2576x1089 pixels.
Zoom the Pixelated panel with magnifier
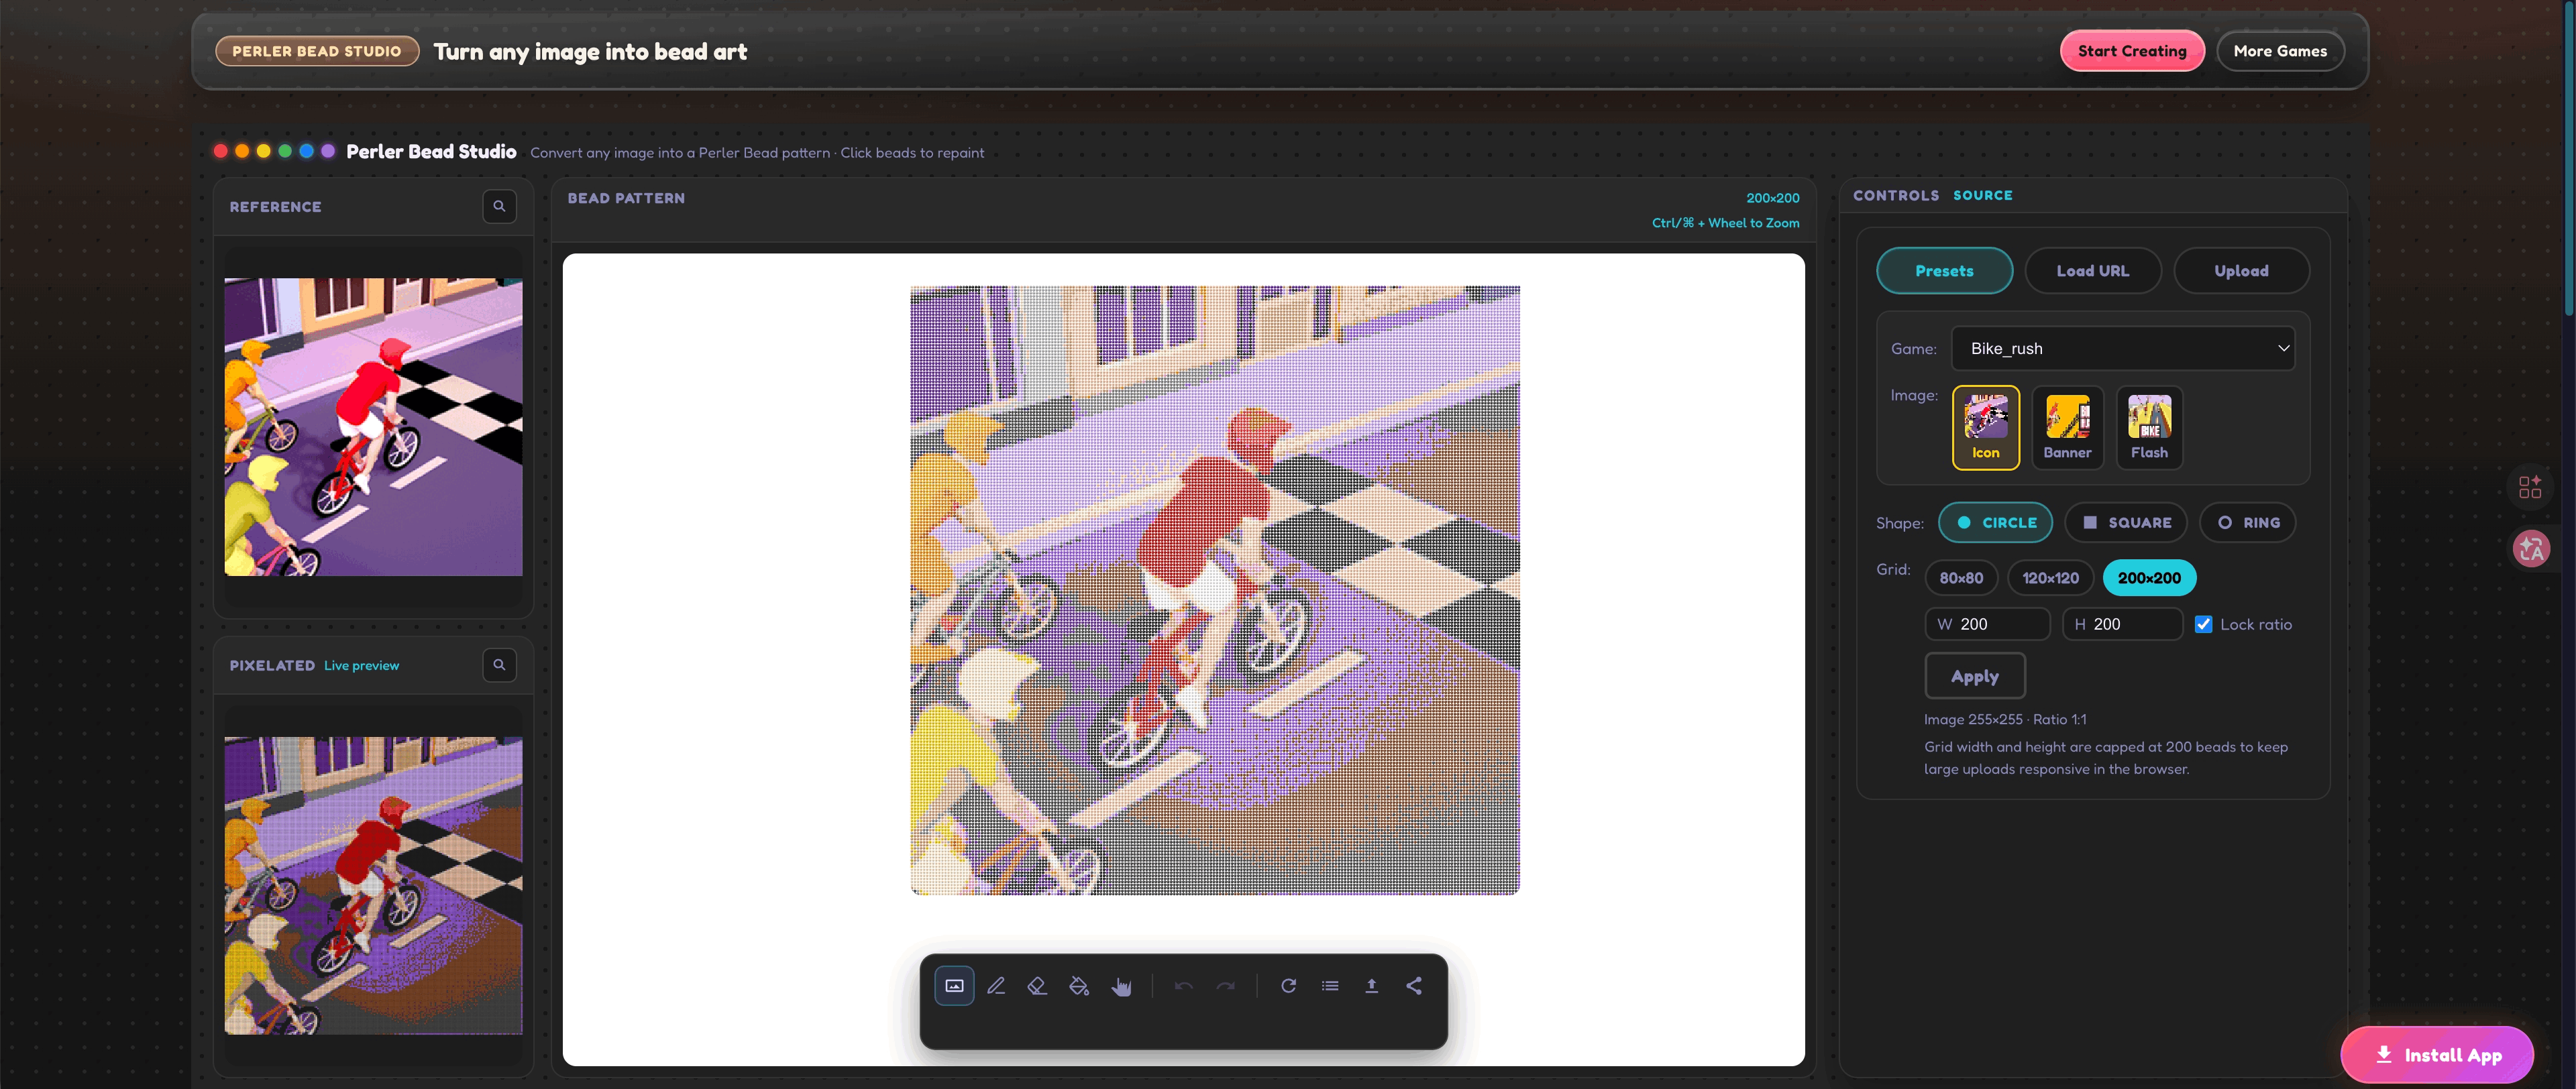[x=499, y=665]
